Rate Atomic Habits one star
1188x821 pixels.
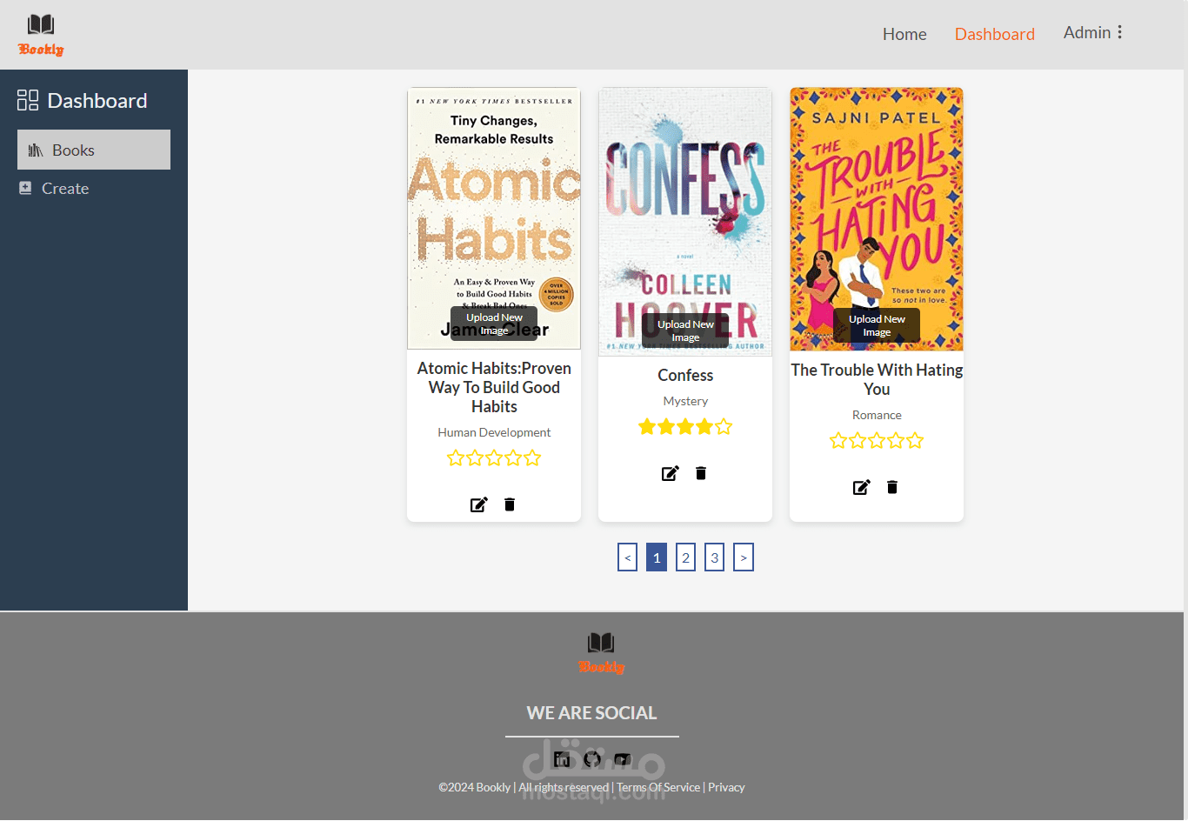click(456, 457)
